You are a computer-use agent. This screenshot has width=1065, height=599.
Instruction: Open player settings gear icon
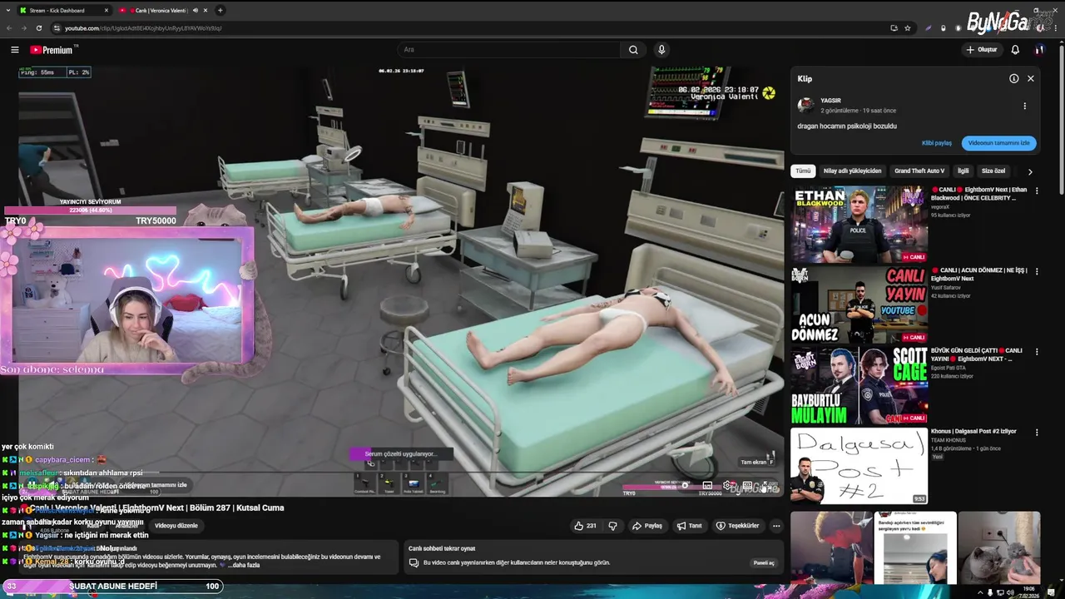[728, 485]
